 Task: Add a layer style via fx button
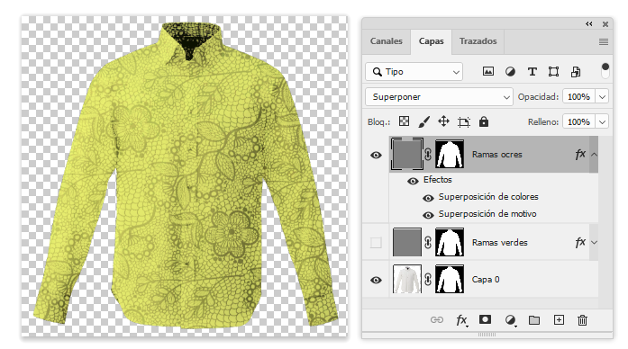point(461,320)
